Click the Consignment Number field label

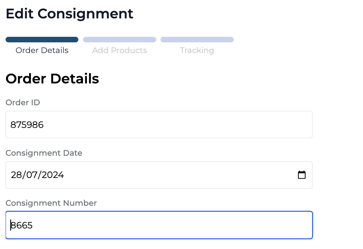(x=51, y=203)
